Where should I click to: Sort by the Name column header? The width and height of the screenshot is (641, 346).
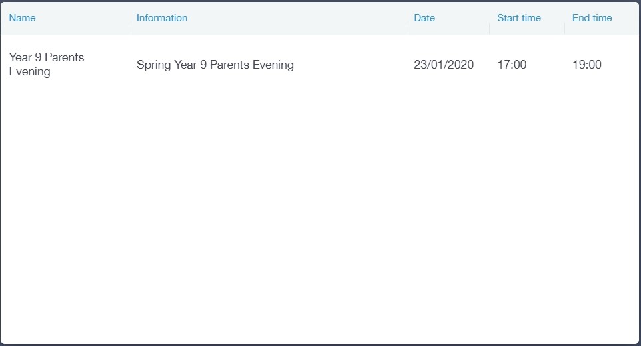(22, 18)
